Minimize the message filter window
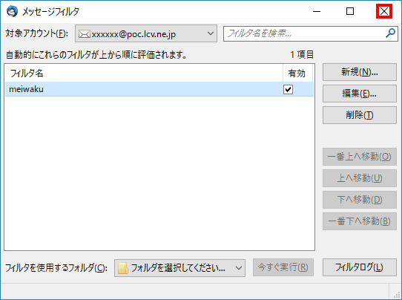The height and width of the screenshot is (300, 402). [x=317, y=11]
